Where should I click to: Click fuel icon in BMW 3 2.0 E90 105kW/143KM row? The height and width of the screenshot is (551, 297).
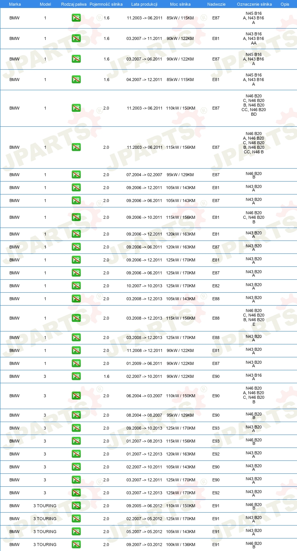tap(76, 467)
